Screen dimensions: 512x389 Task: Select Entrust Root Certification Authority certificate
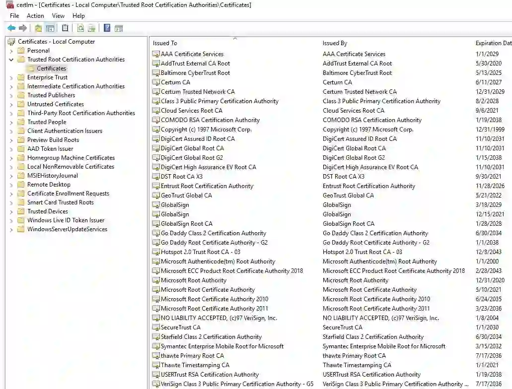(x=207, y=186)
